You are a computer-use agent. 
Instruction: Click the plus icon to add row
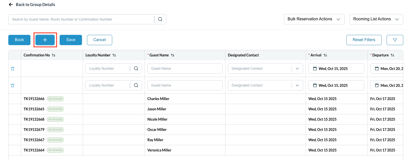[45, 40]
